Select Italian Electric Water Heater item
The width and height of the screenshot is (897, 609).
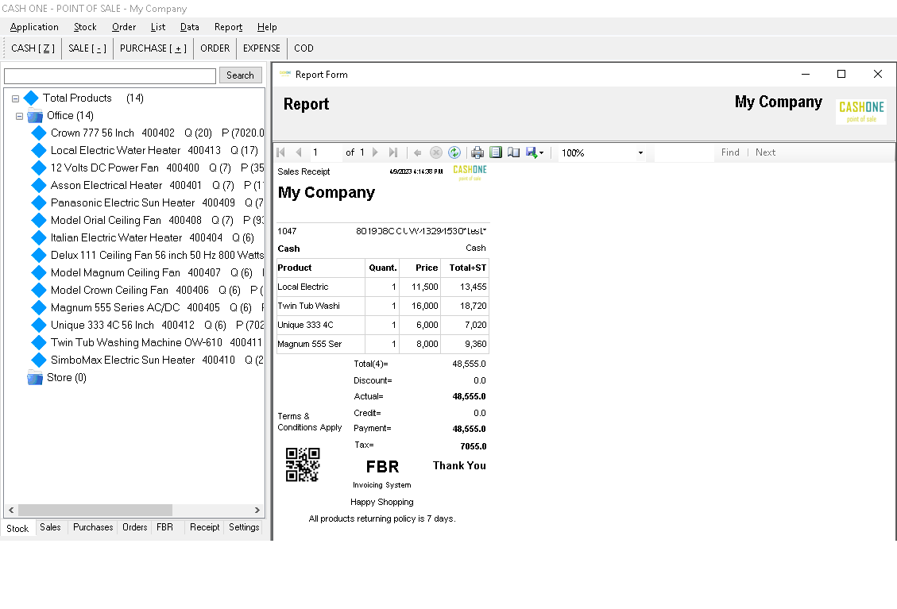click(153, 238)
